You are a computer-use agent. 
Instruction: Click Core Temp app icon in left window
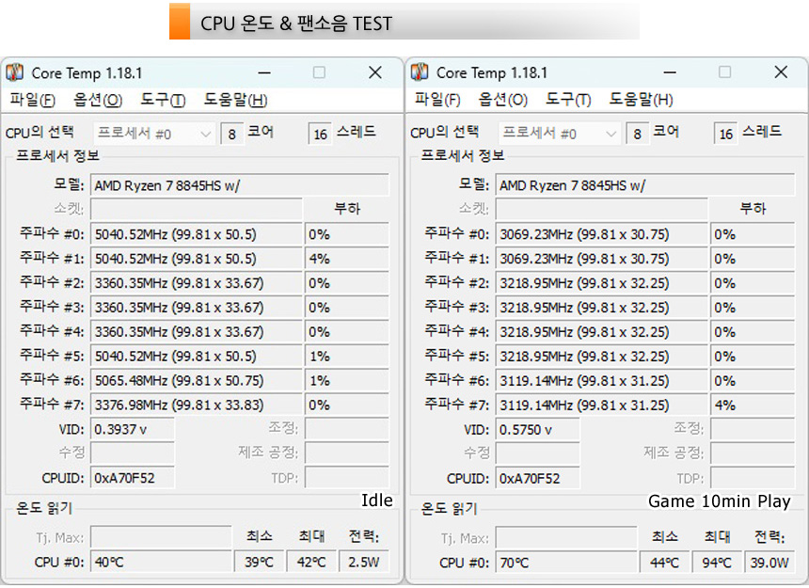click(15, 72)
